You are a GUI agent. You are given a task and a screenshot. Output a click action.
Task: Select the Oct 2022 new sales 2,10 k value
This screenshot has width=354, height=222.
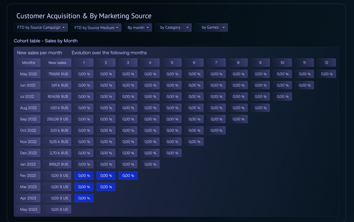pyautogui.click(x=57, y=131)
